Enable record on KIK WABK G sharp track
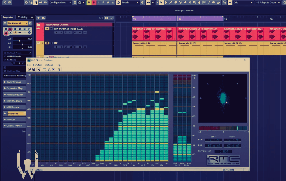This screenshot has width=286, height=181. (56, 33)
